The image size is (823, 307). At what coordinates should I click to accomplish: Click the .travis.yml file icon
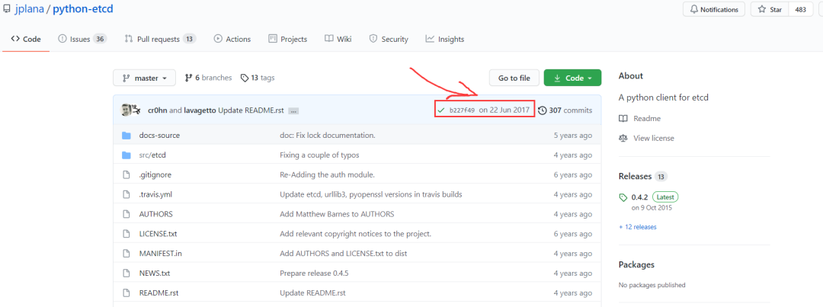click(126, 195)
